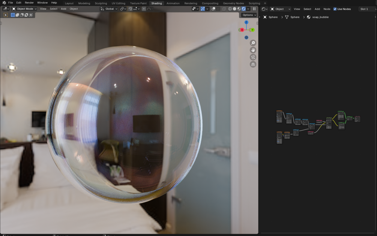Image resolution: width=377 pixels, height=236 pixels.
Task: Pause the viewport render preview
Action: [254, 9]
